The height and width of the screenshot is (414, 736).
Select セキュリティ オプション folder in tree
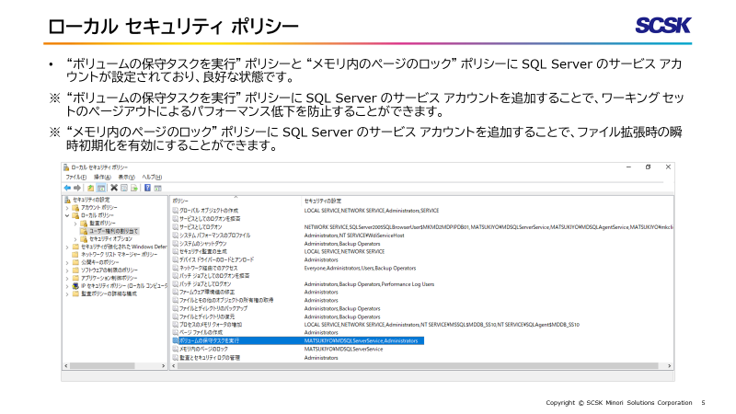[x=114, y=238]
